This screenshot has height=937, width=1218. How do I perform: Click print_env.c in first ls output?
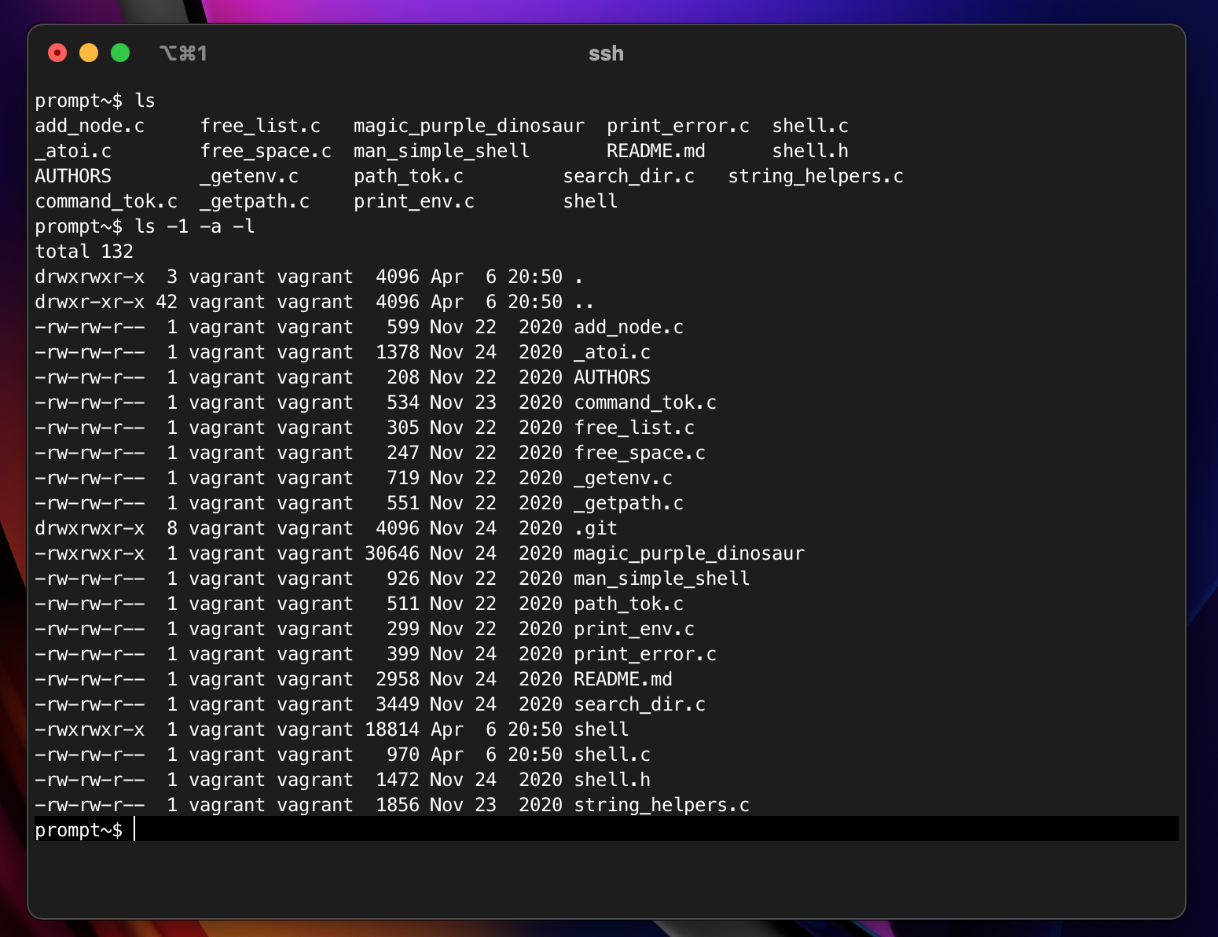414,201
